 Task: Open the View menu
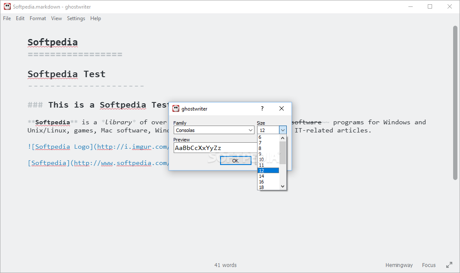(56, 18)
